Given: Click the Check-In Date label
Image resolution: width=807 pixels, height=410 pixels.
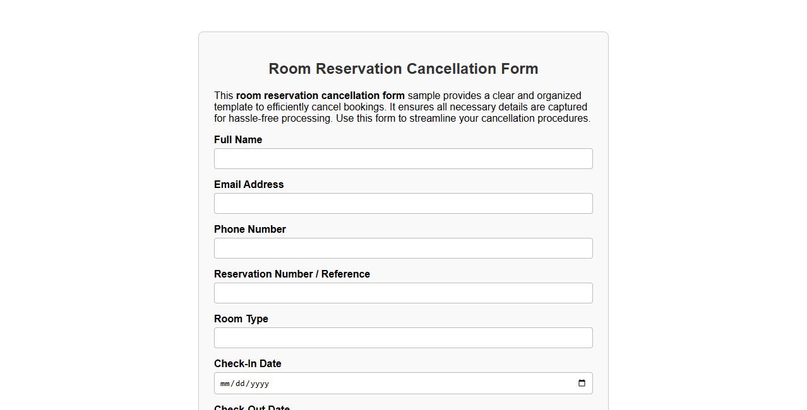Looking at the screenshot, I should click(x=247, y=363).
